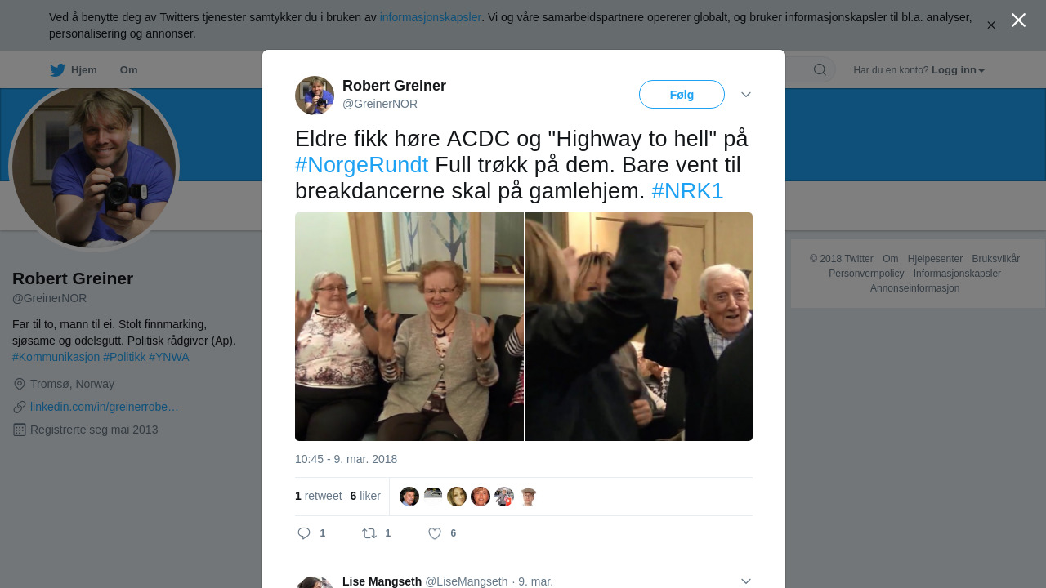Screen dimensions: 1046x588
Task: View the left photo of two women
Action: point(409,327)
